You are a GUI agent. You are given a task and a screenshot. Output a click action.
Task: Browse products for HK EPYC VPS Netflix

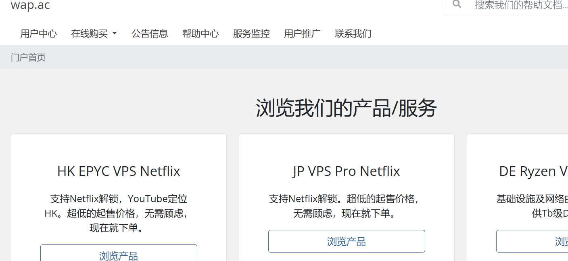click(x=119, y=253)
